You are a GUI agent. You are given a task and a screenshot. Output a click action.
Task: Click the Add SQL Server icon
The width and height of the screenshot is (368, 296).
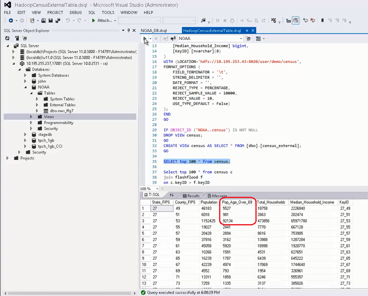[x=17, y=38]
